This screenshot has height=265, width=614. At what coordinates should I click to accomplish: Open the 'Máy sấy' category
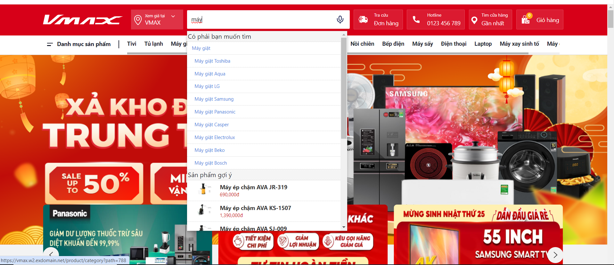pos(422,44)
